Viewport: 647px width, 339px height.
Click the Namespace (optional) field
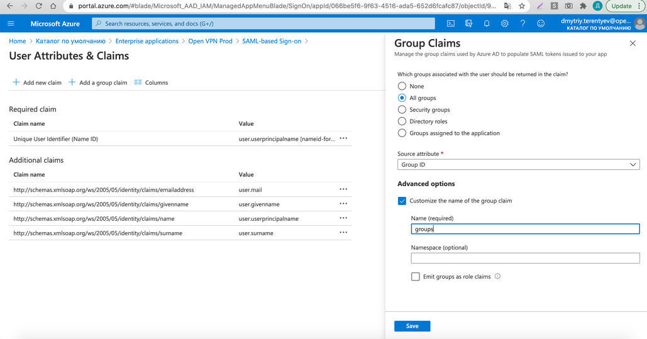525,258
